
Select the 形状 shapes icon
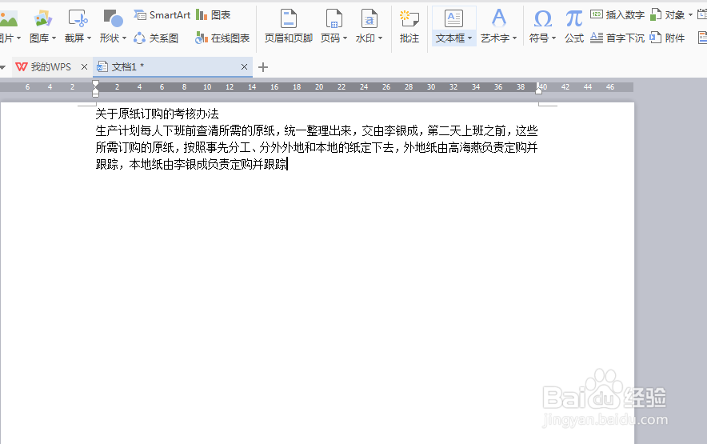point(114,18)
